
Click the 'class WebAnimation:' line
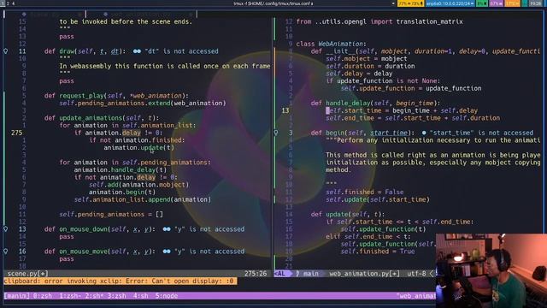click(331, 44)
